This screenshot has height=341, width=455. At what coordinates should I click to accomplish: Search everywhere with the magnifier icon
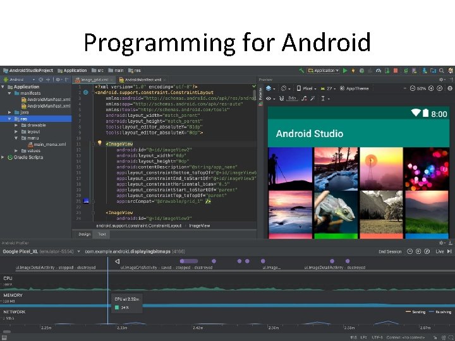tap(442, 71)
